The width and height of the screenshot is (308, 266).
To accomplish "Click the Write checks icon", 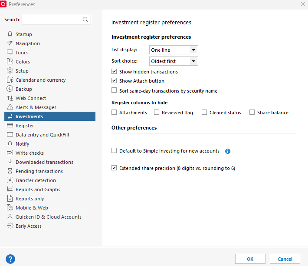I will point(10,153).
